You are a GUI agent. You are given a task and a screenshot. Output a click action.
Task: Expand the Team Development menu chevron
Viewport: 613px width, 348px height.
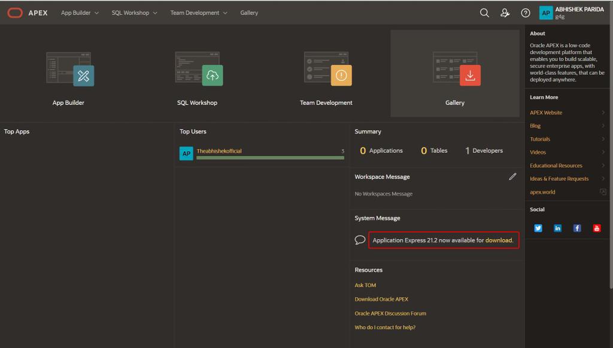point(225,13)
